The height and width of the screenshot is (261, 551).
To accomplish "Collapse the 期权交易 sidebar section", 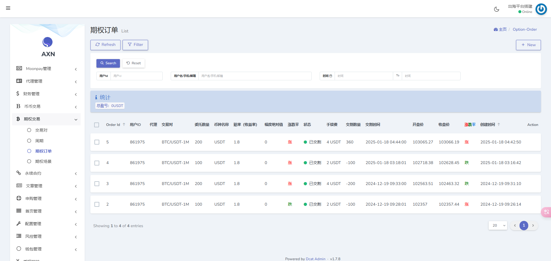I will click(47, 119).
